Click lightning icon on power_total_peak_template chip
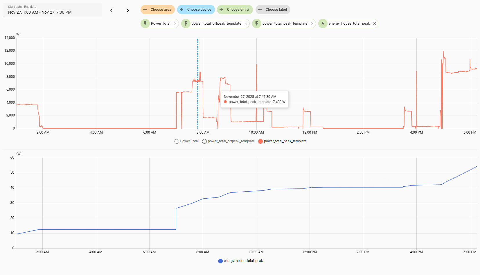Image resolution: width=480 pixels, height=275 pixels. click(x=257, y=24)
